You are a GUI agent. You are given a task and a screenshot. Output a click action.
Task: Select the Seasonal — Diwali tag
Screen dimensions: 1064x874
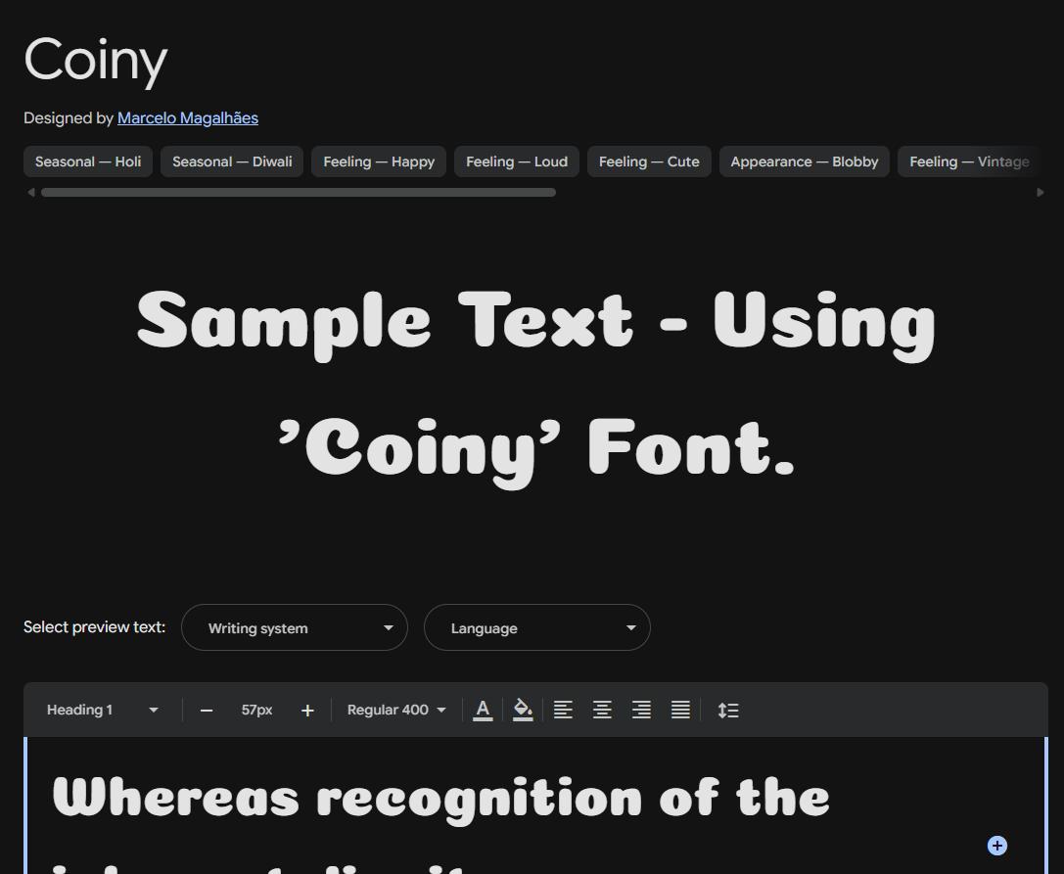click(x=232, y=161)
